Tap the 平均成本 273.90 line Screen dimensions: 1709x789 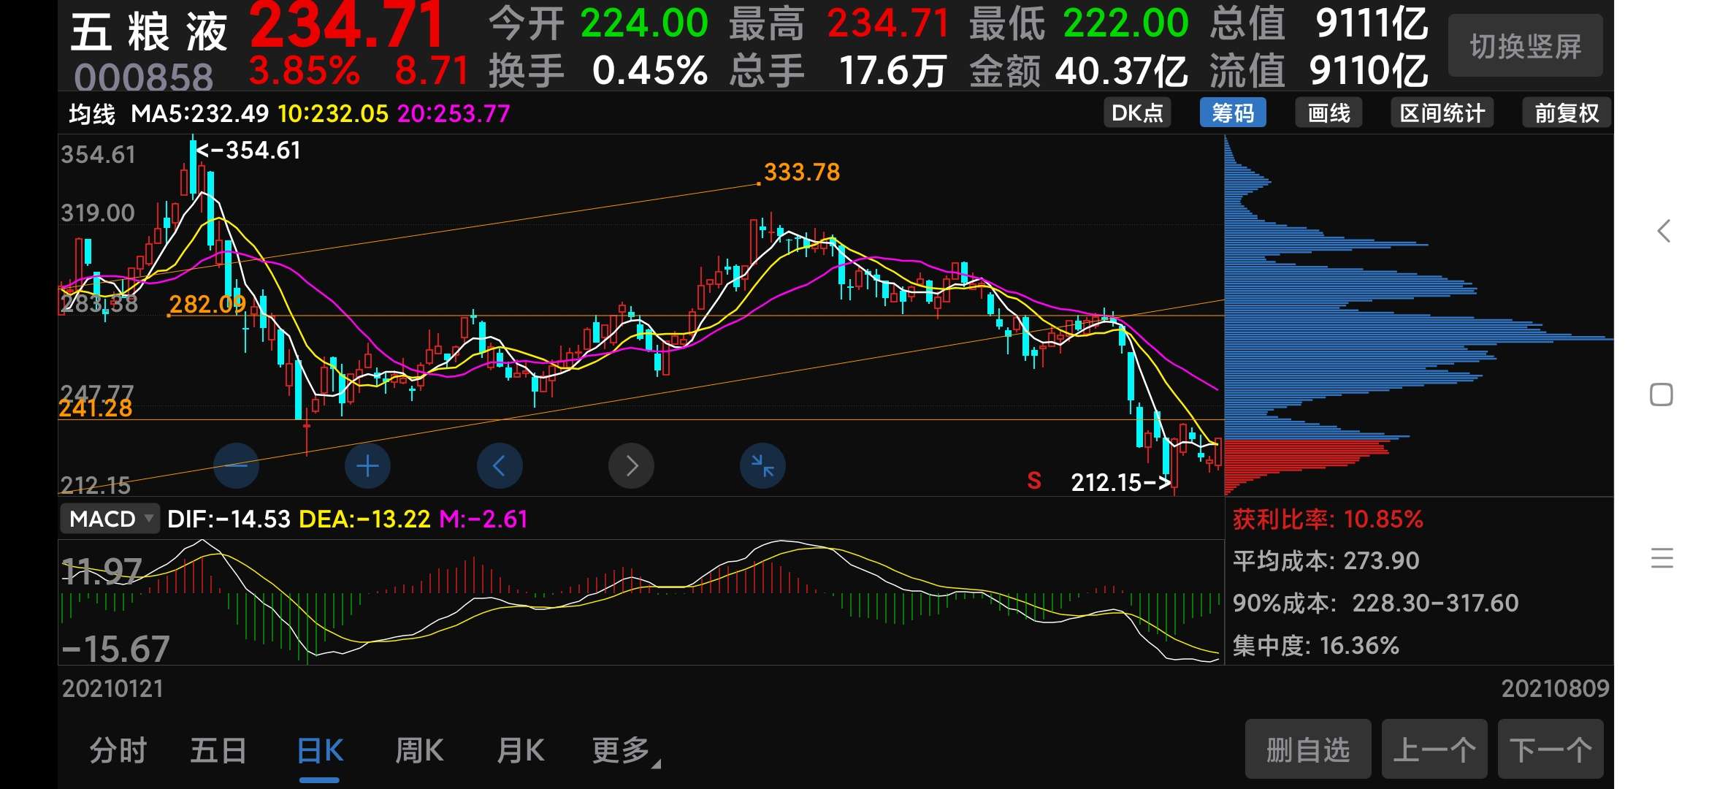pyautogui.click(x=1326, y=560)
